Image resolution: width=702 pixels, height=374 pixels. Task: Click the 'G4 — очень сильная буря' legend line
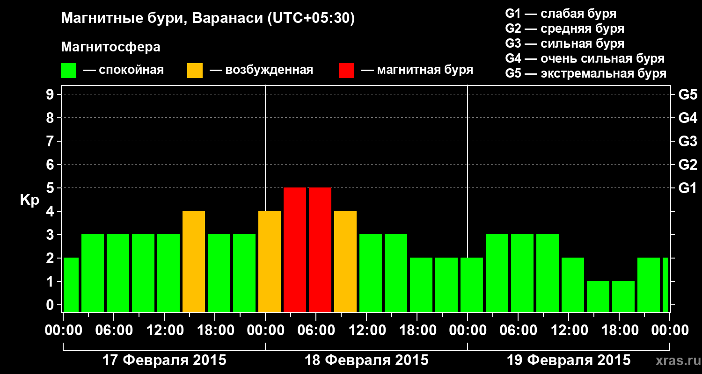pyautogui.click(x=585, y=58)
